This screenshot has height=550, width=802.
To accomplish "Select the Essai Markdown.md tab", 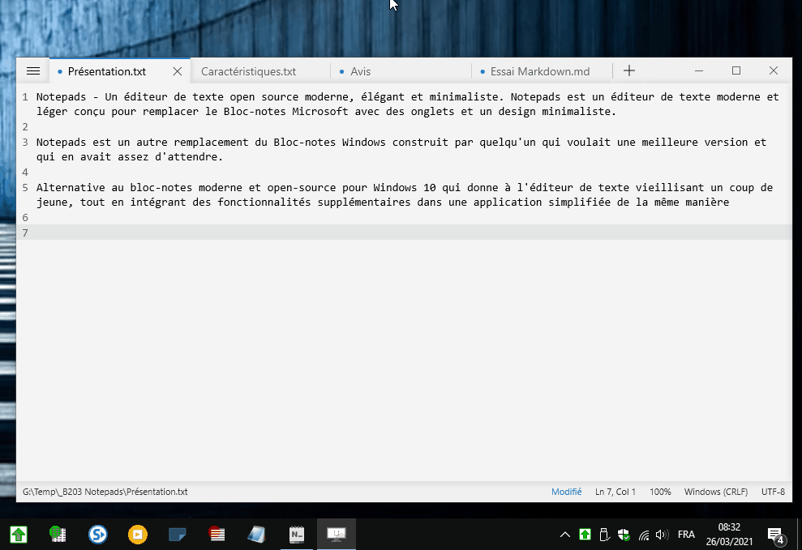I will (x=540, y=71).
